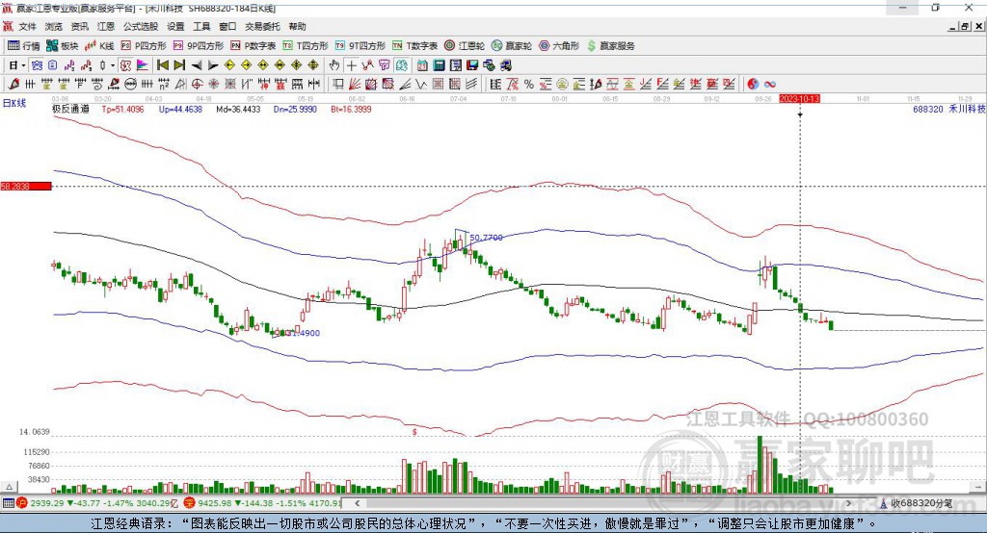Click the horizontal scrollbar track at chart bottom
987x533 pixels.
point(603,503)
